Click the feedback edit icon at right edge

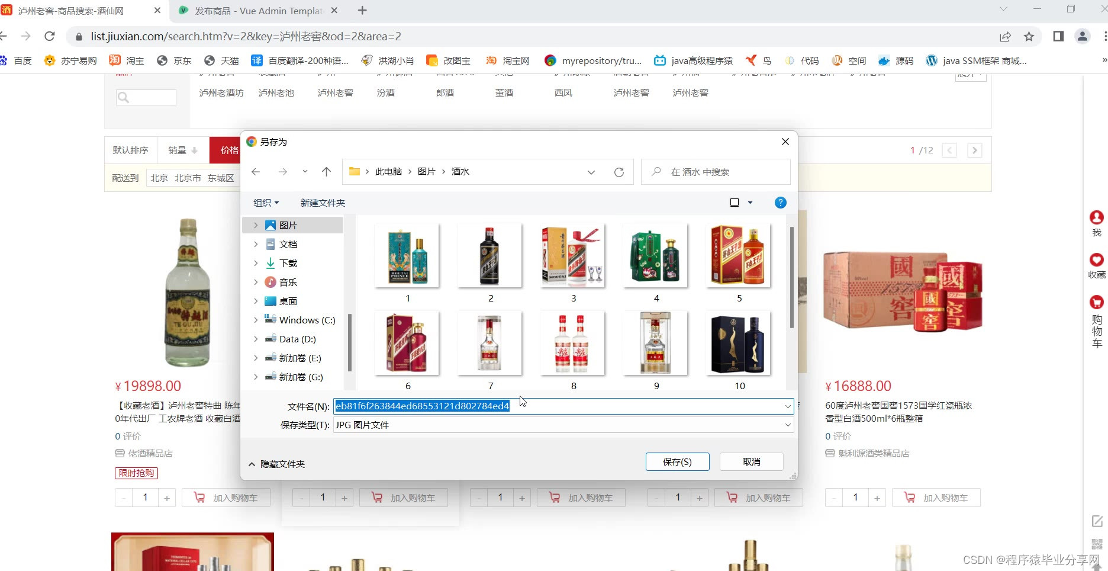(x=1097, y=521)
